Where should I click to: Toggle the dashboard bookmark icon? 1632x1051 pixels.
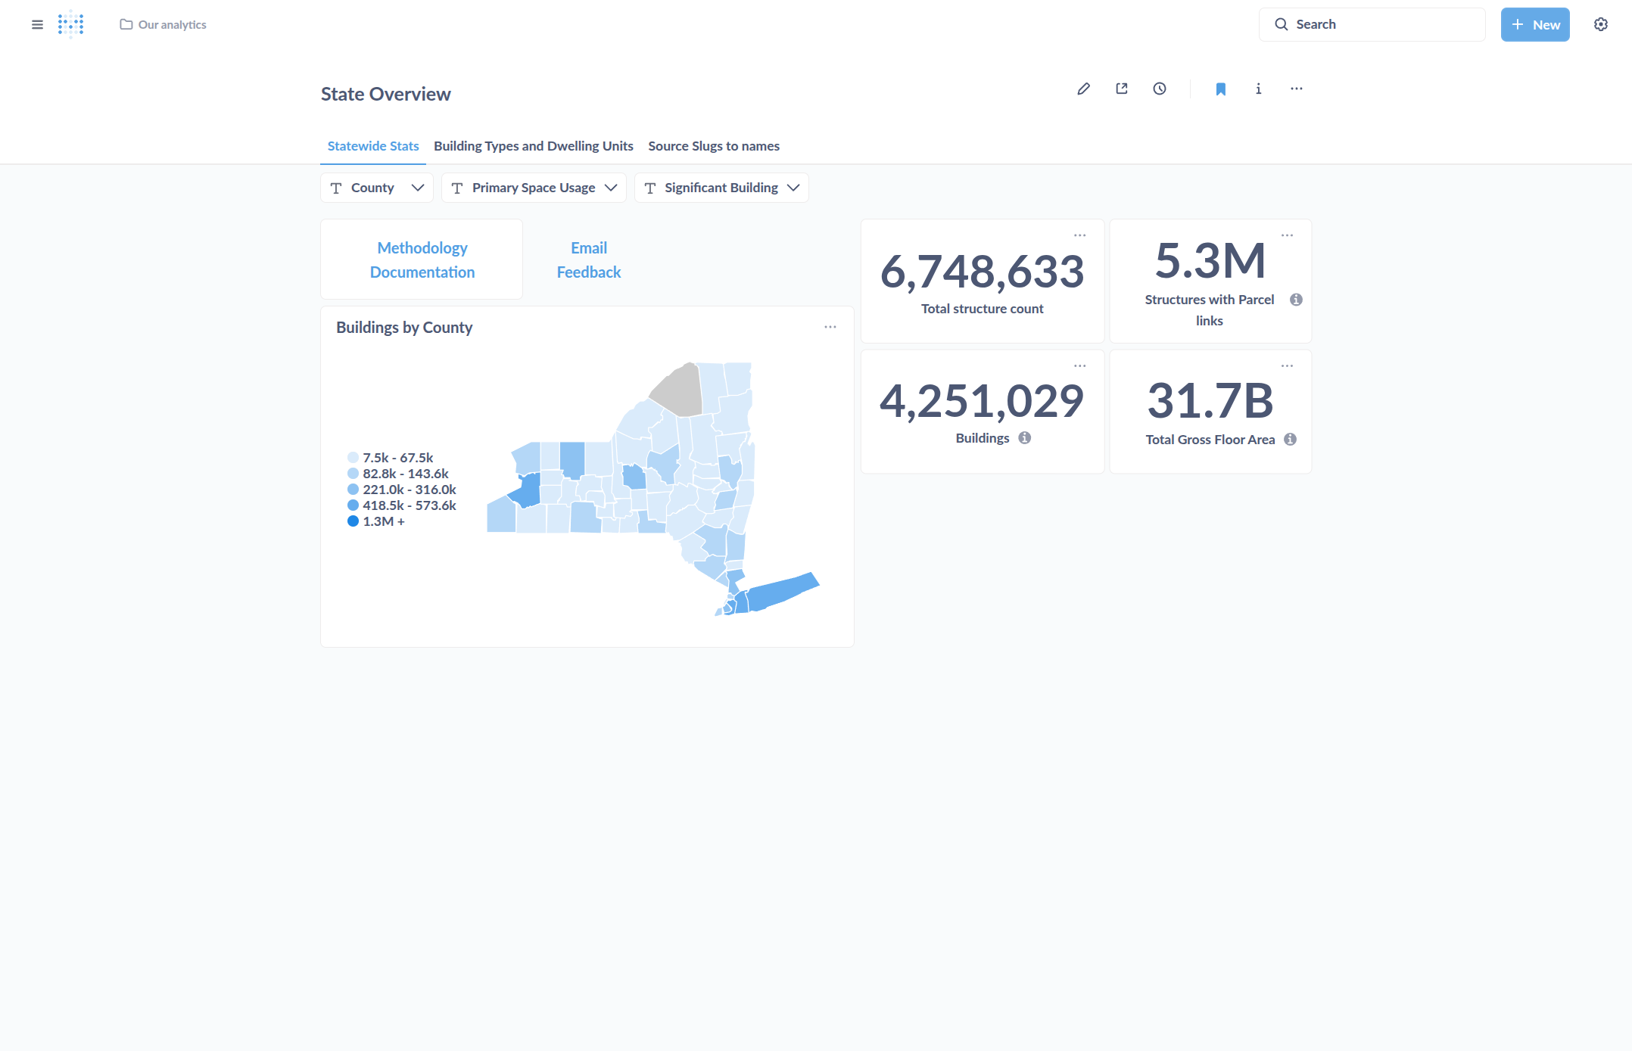(1220, 89)
